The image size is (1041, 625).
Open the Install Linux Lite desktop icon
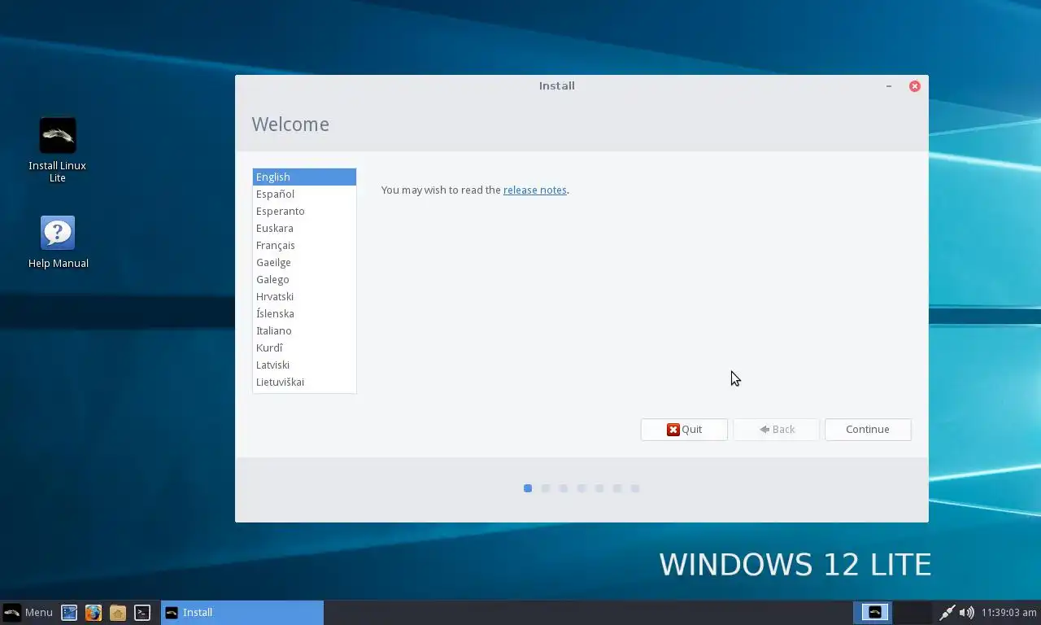58,150
